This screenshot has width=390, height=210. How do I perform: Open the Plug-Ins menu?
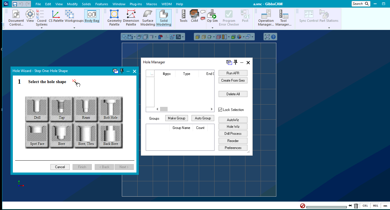(136, 4)
